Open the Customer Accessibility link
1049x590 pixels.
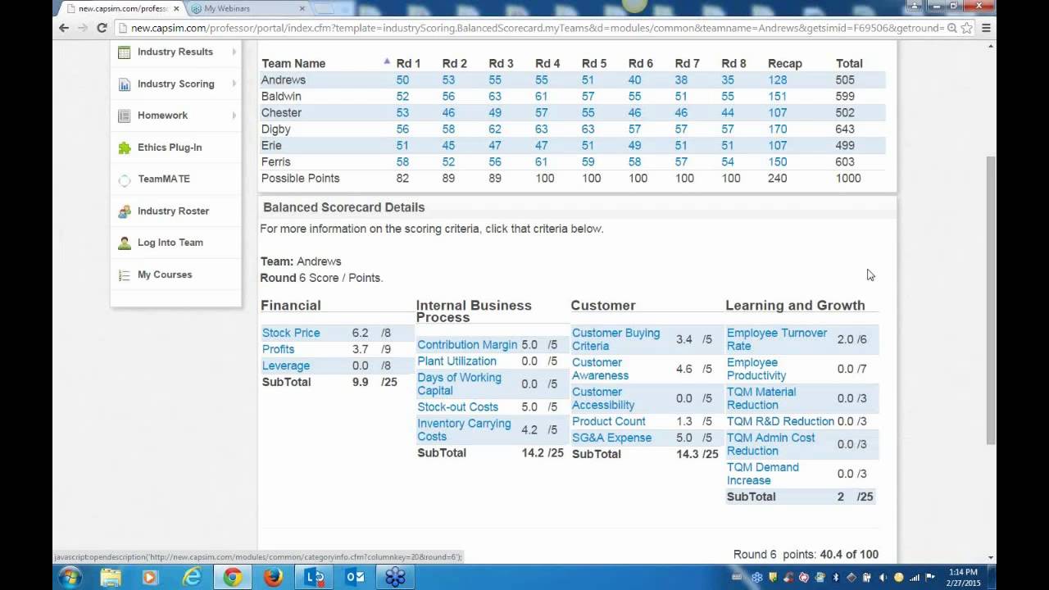tap(603, 398)
